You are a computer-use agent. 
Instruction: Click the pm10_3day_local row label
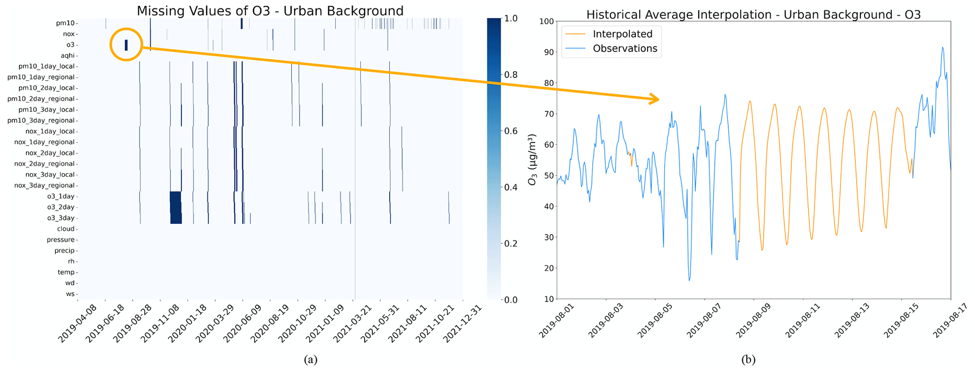(x=46, y=110)
